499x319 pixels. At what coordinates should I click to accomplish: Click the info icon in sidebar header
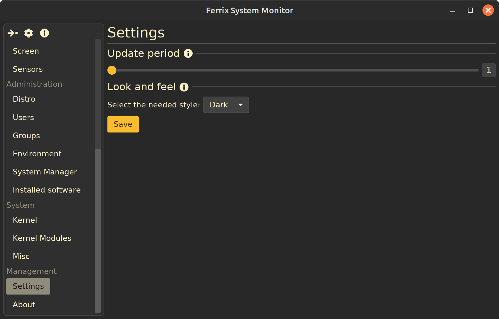point(44,33)
